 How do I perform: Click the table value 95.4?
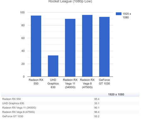[97, 99]
